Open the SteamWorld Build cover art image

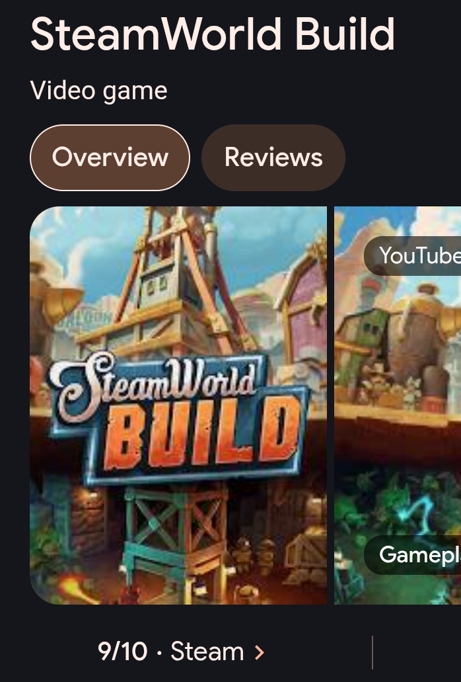coord(178,405)
